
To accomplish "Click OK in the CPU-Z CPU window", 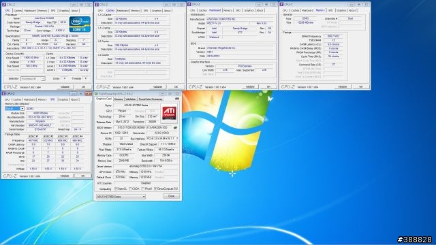I will point(83,87).
